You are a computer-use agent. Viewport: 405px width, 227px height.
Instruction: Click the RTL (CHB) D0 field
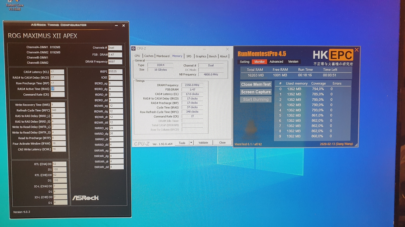tap(60, 175)
